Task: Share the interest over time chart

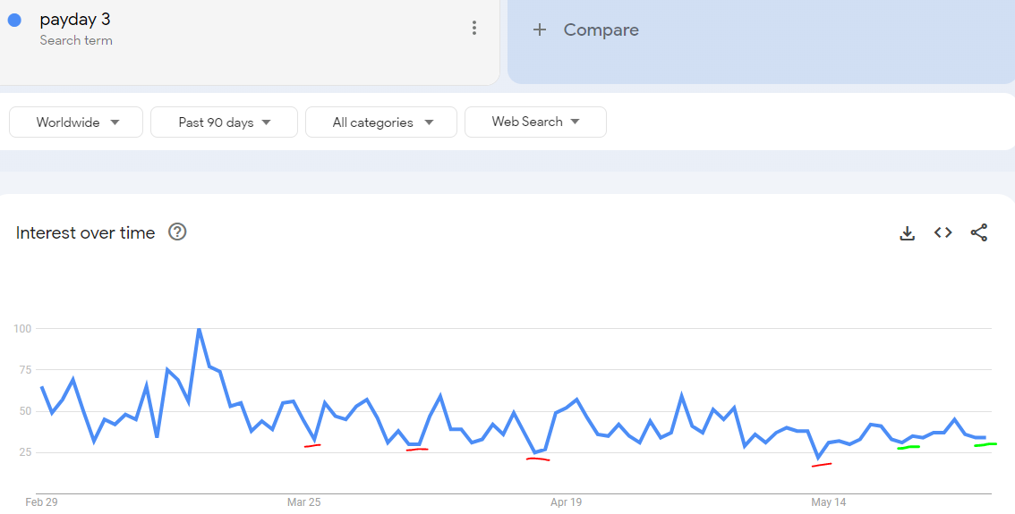Action: coord(979,232)
